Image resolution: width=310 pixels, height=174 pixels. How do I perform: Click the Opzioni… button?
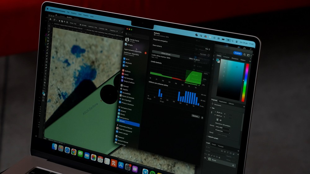coord(196,116)
